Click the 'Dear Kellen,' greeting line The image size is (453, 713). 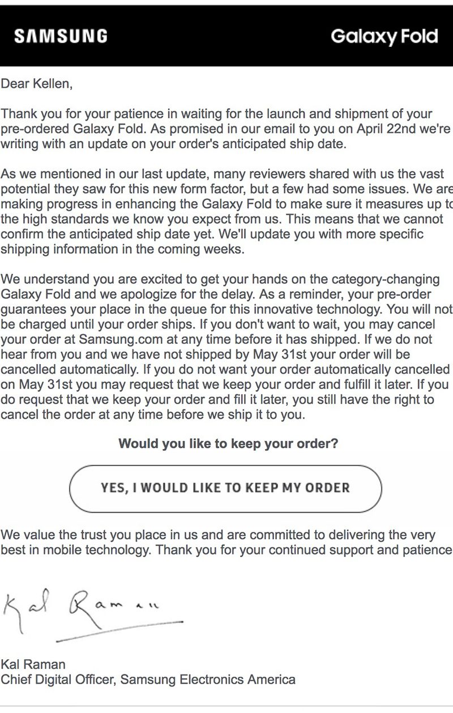[37, 84]
